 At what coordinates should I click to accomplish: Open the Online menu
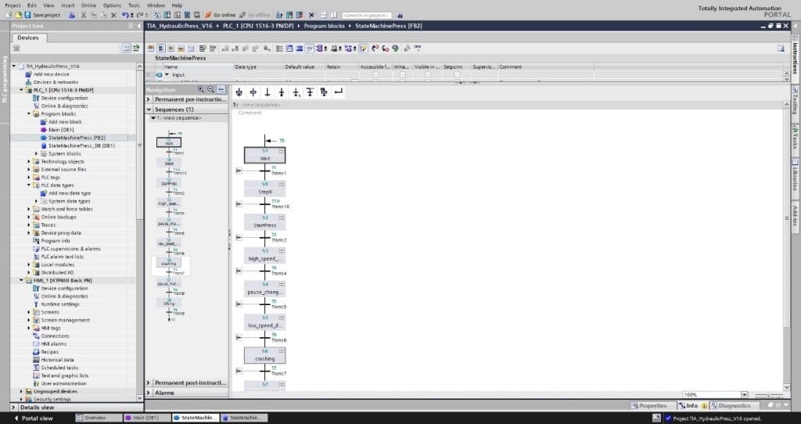click(x=88, y=5)
